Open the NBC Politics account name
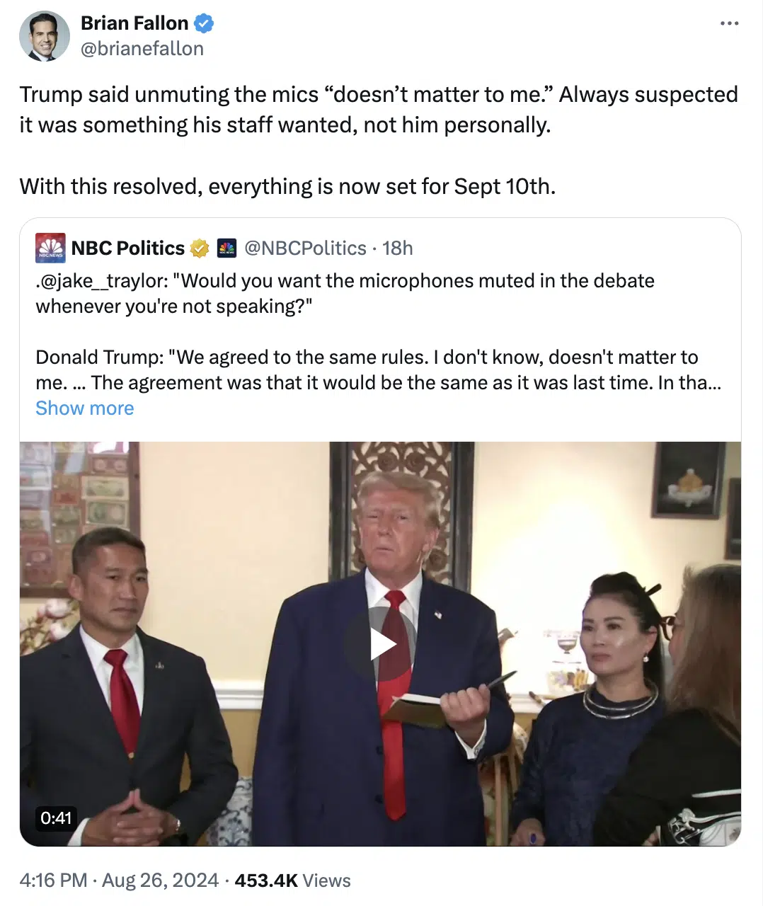The image size is (763, 906). pyautogui.click(x=128, y=248)
